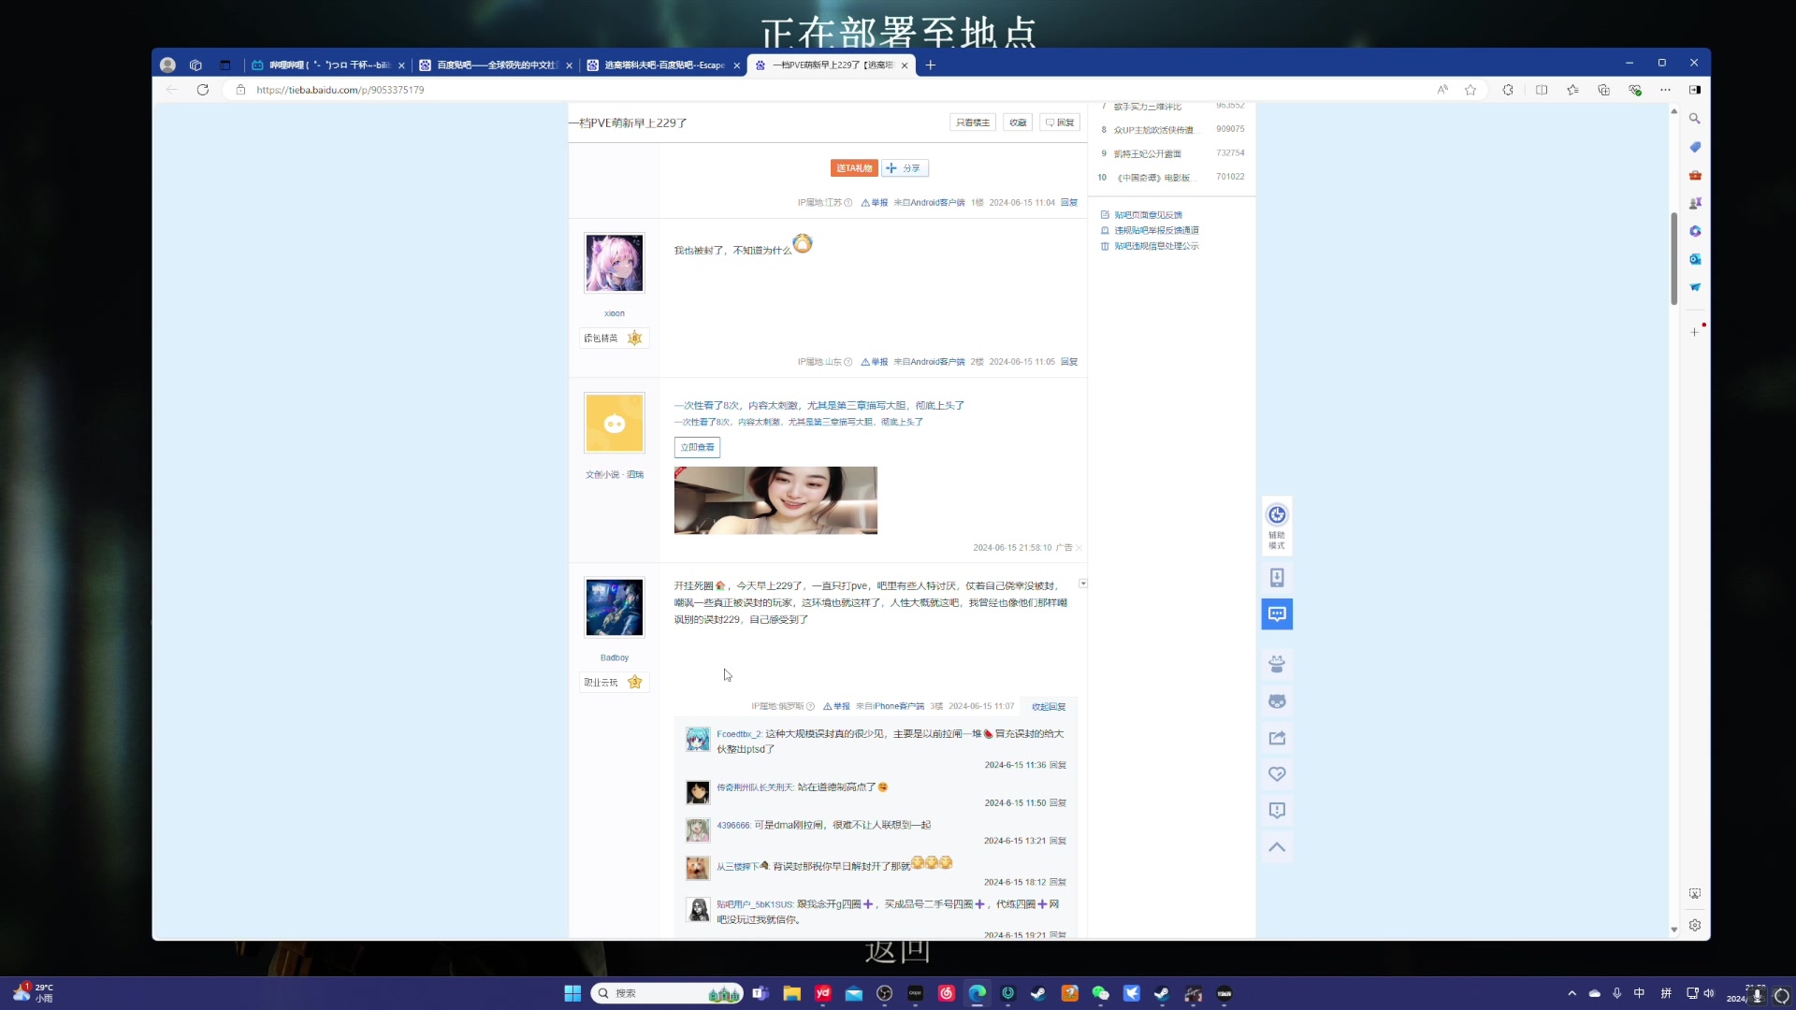Click 举报 on the 2楼 post

[875, 362]
